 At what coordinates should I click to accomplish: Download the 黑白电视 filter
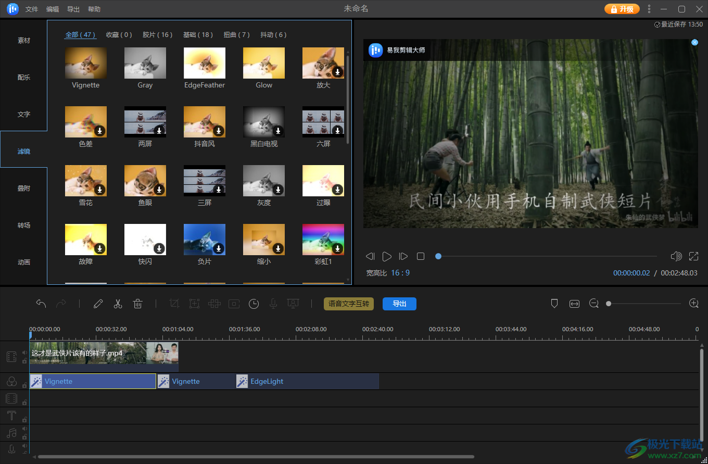click(x=278, y=131)
